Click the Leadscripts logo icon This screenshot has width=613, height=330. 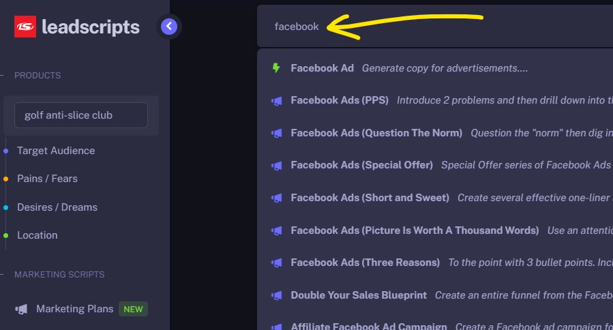(x=25, y=27)
